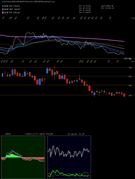Open the ADX indicator chart panel
Viewport: 135px width, 179px height.
pyautogui.click(x=69, y=157)
